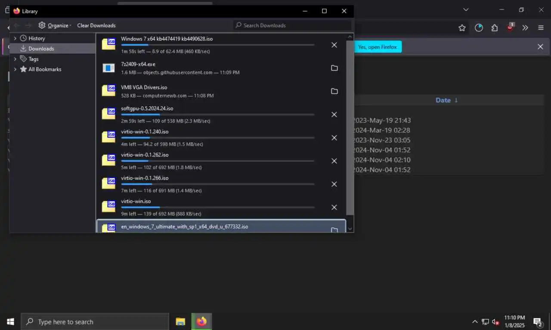Image resolution: width=551 pixels, height=330 pixels.
Task: Click the 2023-Nov-23 03:05 date entry
Action: click(382, 140)
